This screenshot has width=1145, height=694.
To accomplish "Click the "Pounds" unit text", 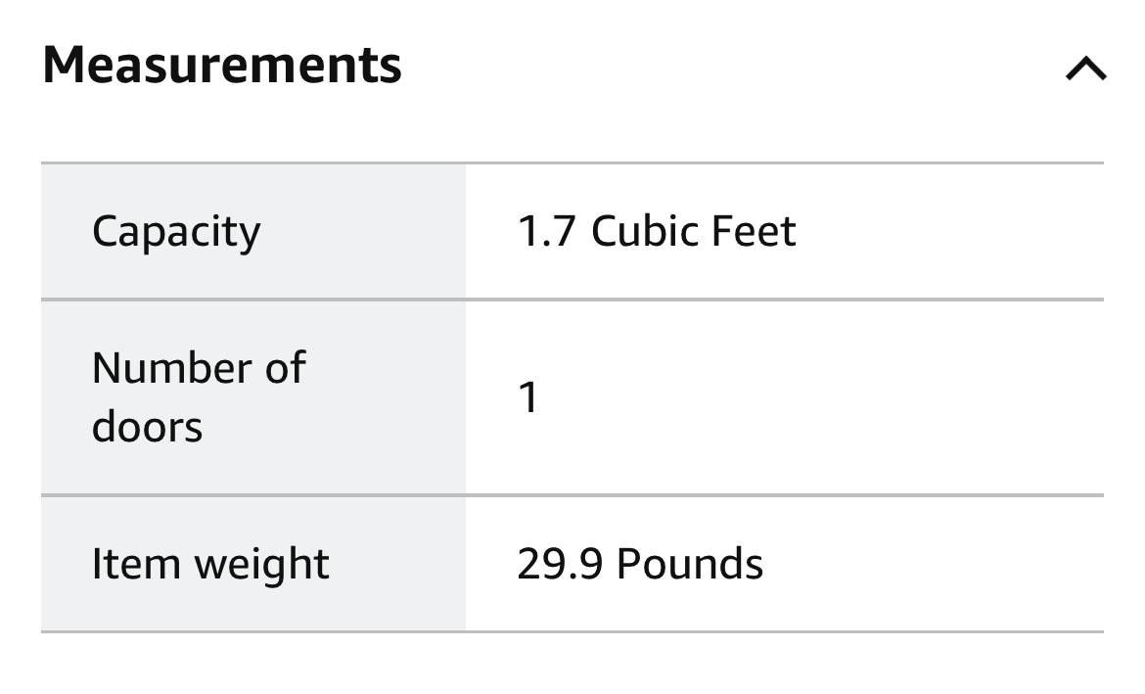I will click(x=690, y=564).
